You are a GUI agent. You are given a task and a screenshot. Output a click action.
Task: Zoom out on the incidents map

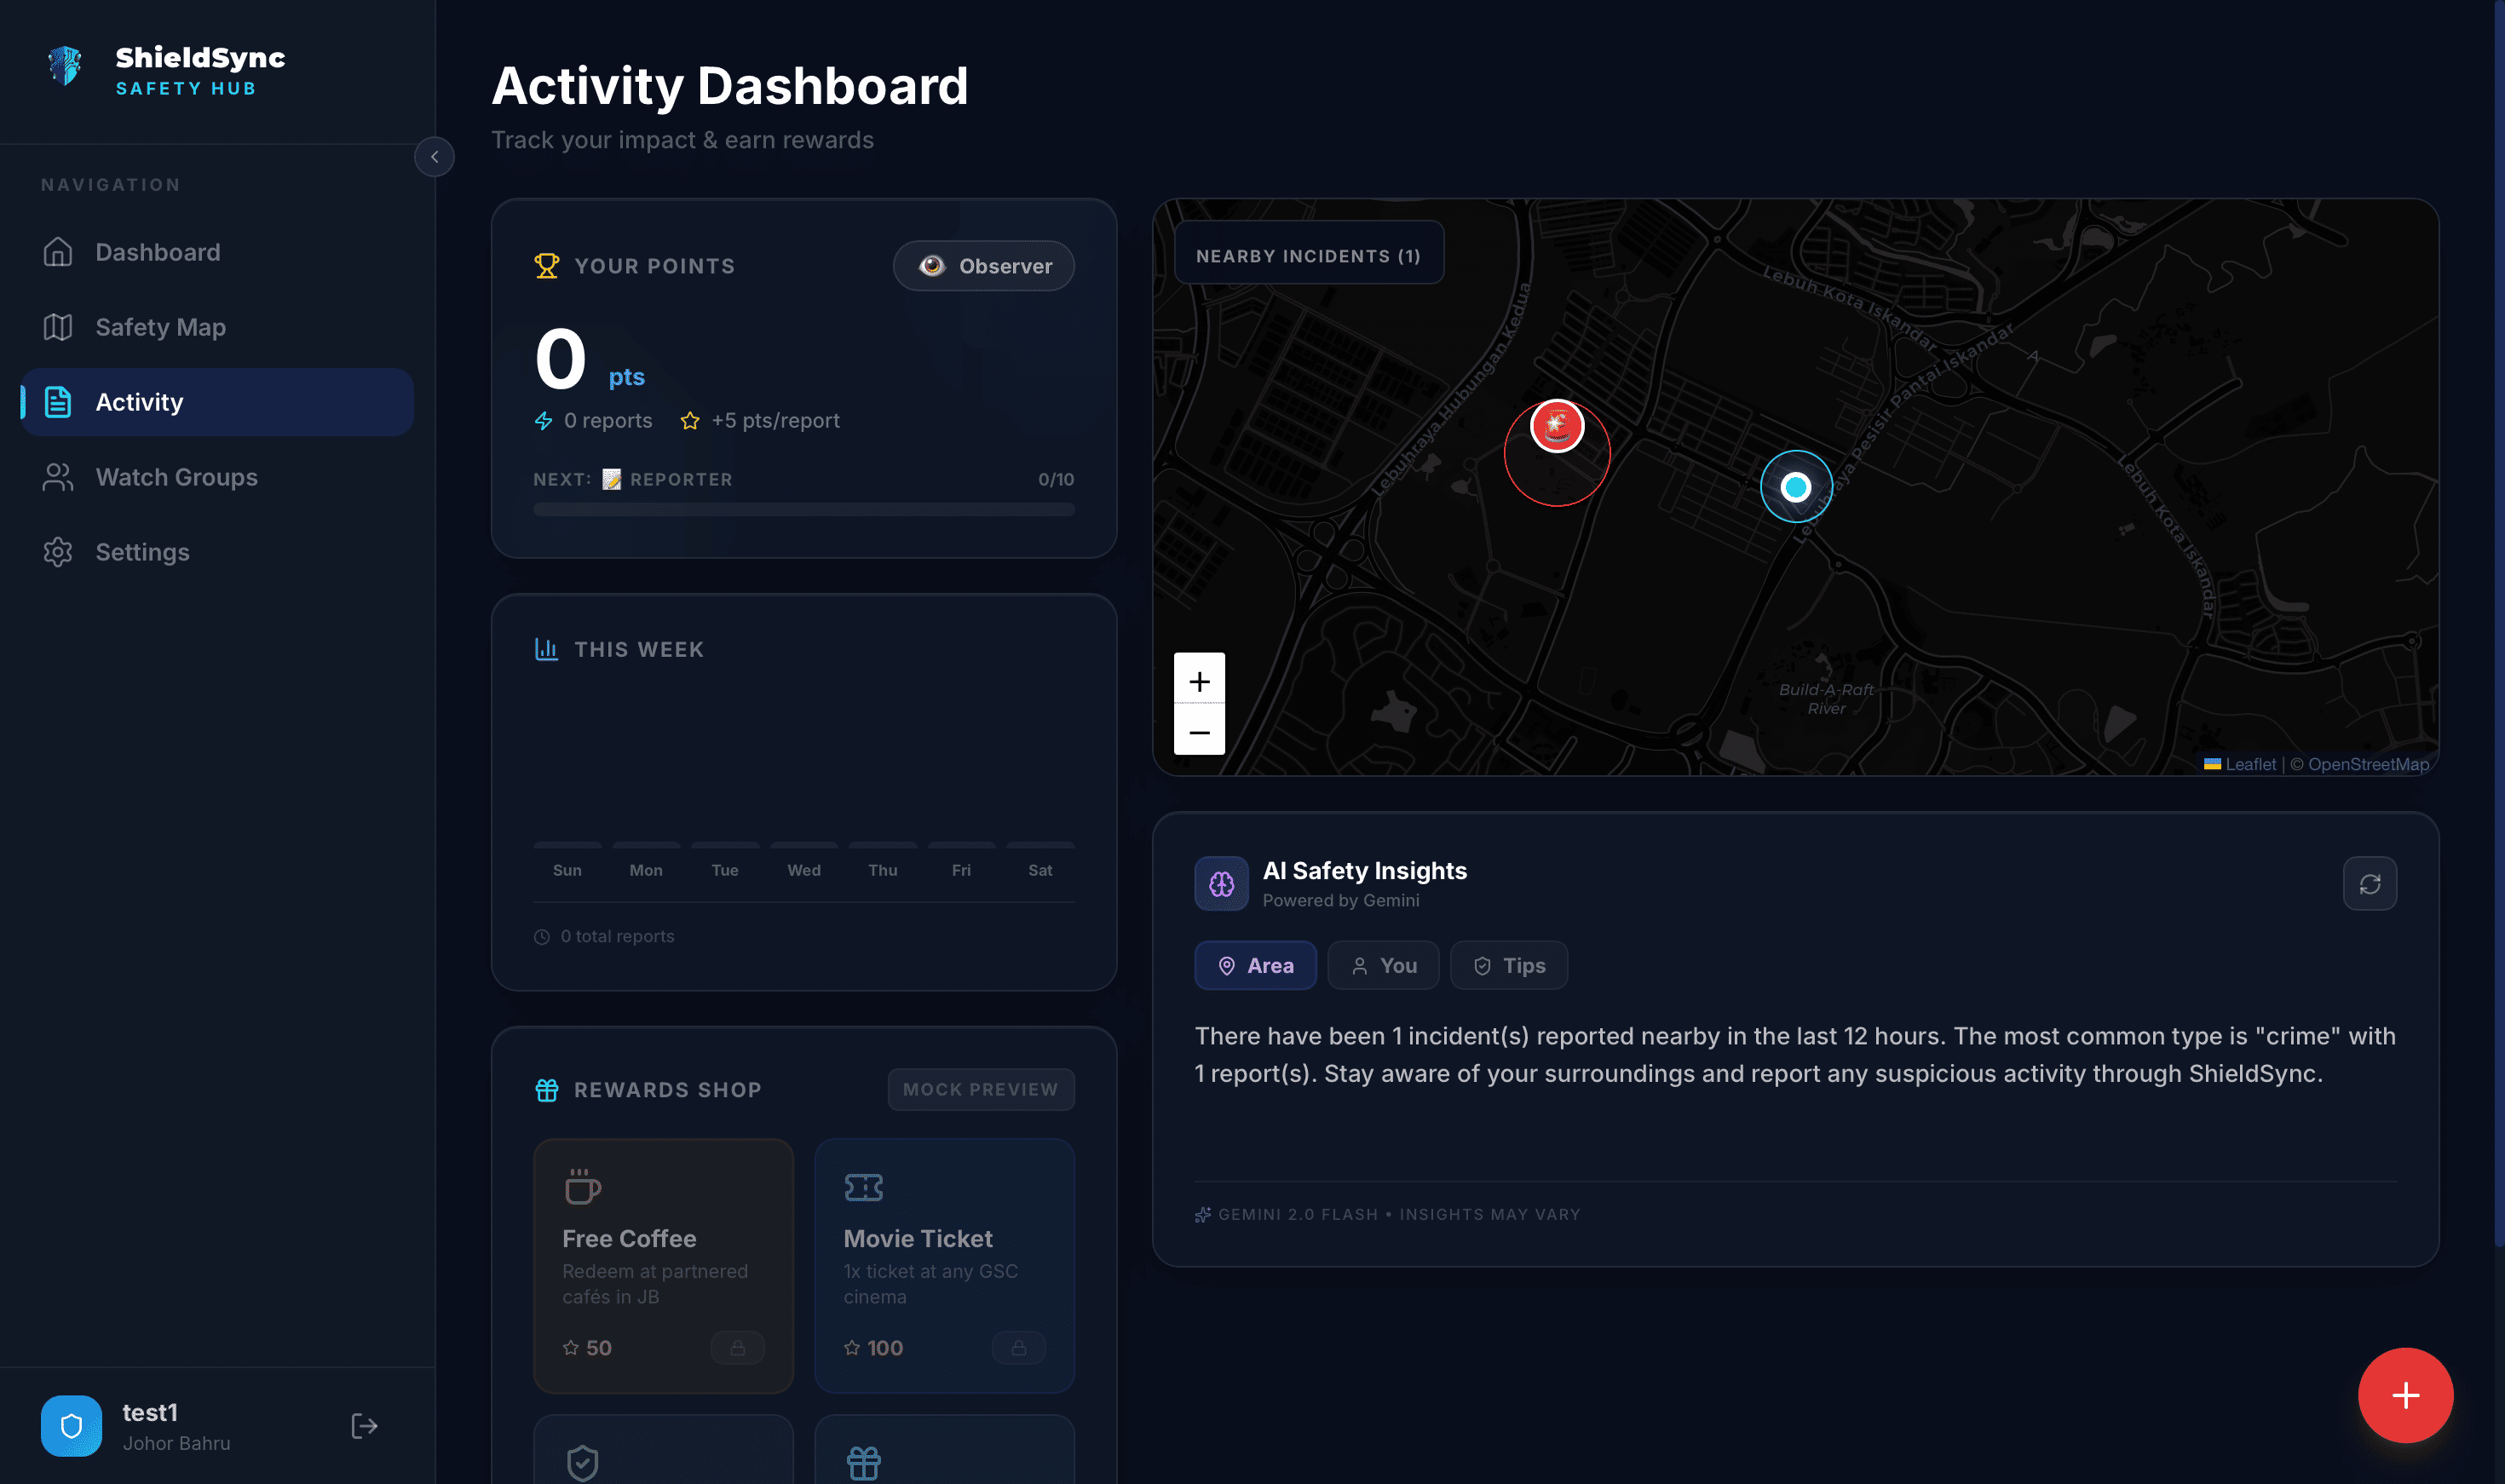tap(1199, 732)
